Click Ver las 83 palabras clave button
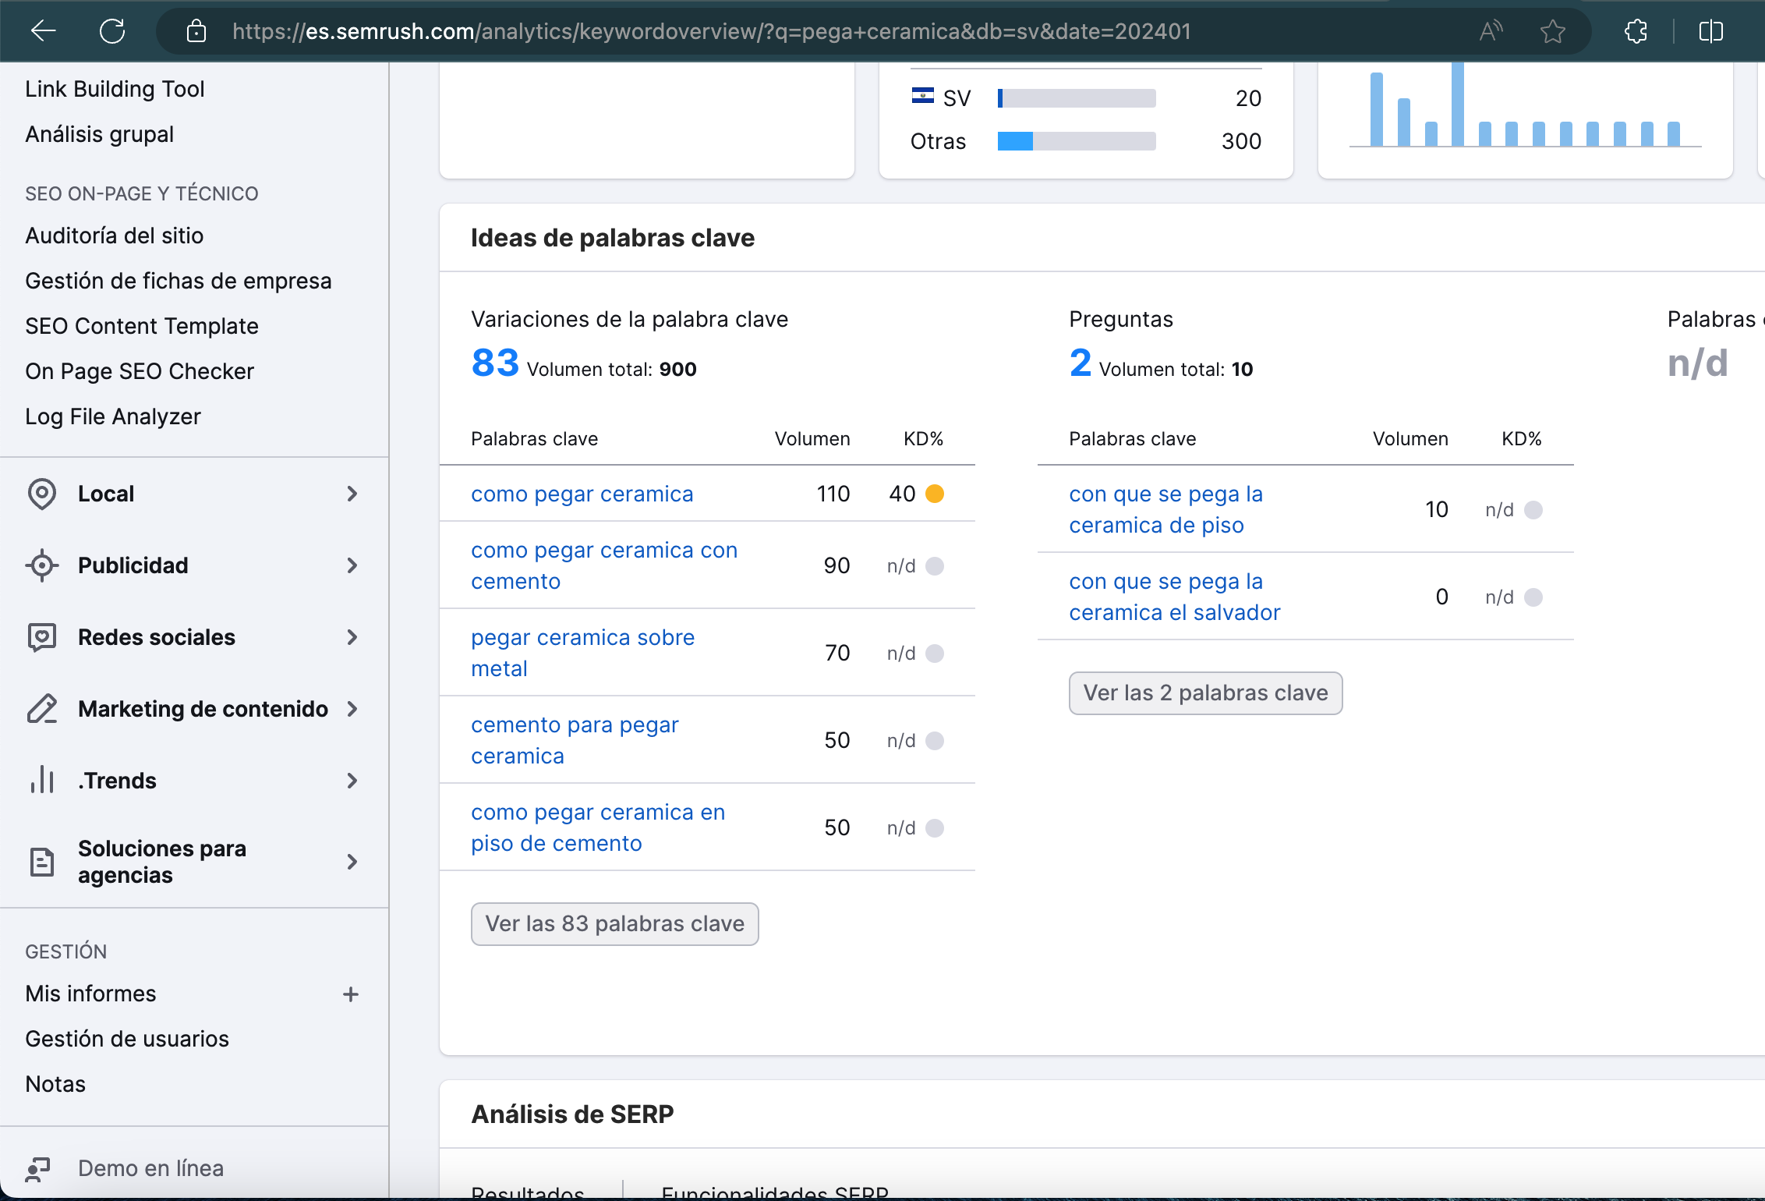 point(615,924)
